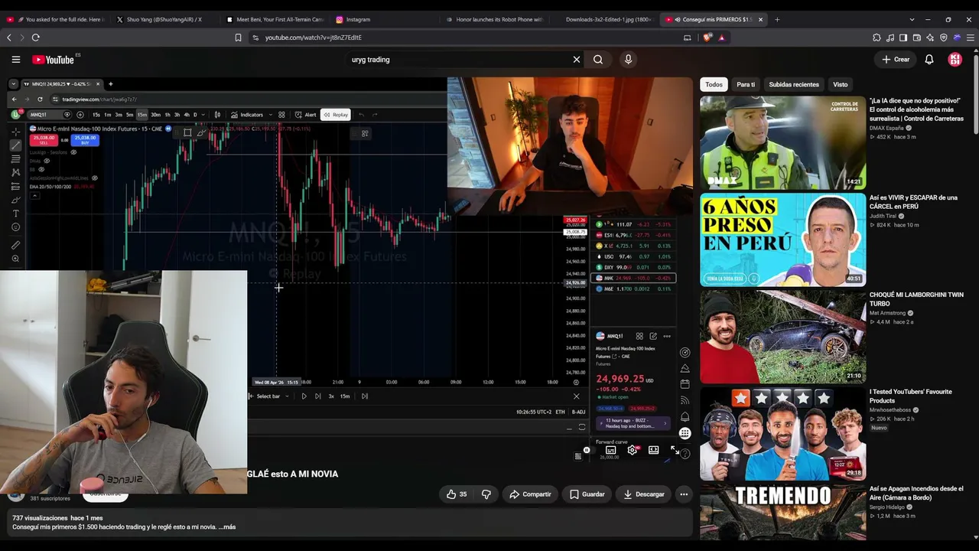Submit search with magnifier button
Image resolution: width=979 pixels, height=551 pixels.
pyautogui.click(x=598, y=60)
